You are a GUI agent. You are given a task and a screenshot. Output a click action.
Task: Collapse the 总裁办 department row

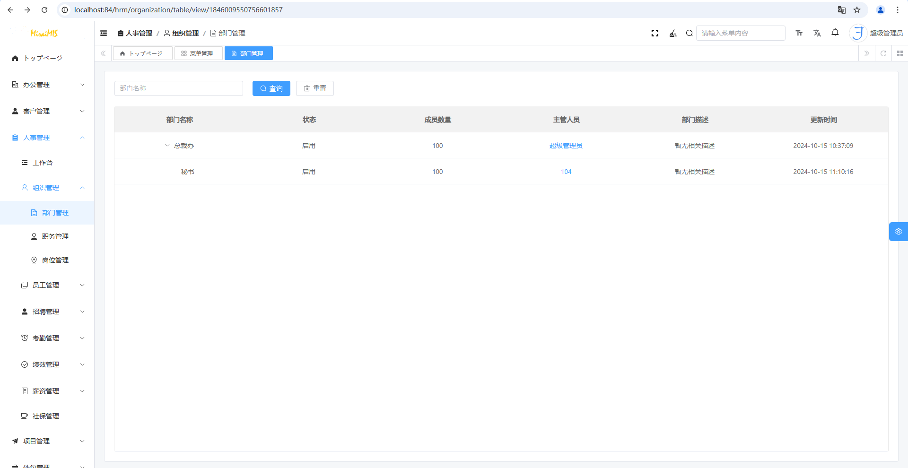(x=167, y=146)
